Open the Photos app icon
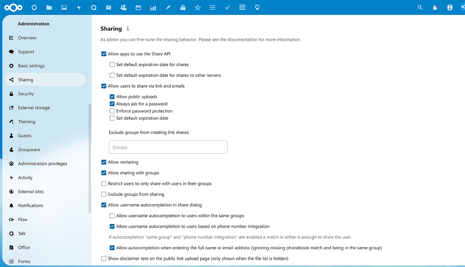The width and height of the screenshot is (465, 267). (x=64, y=7)
